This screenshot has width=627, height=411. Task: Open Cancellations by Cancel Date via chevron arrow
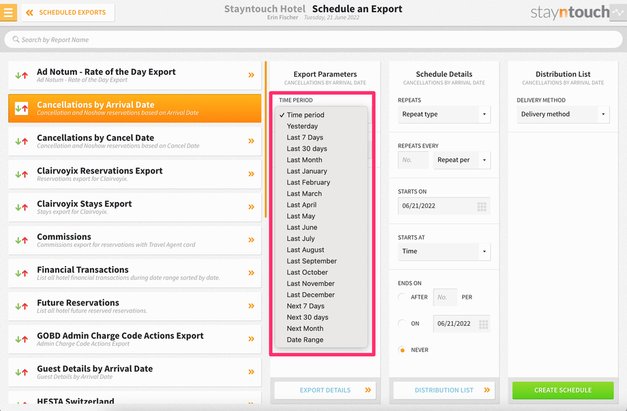point(251,141)
